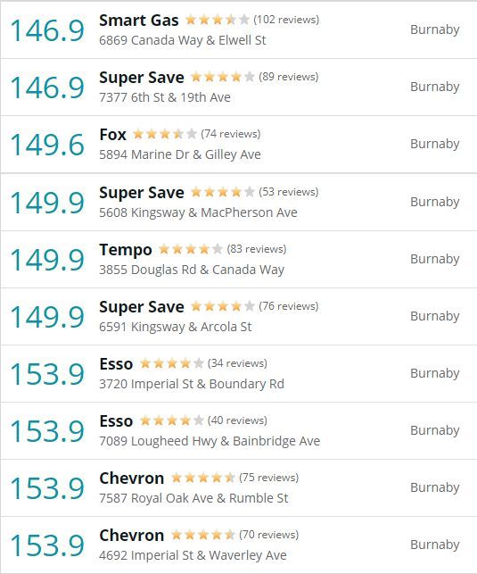The width and height of the screenshot is (477, 574).
Task: Click address 6591 Kingsway & Arcola St
Action: click(x=176, y=327)
